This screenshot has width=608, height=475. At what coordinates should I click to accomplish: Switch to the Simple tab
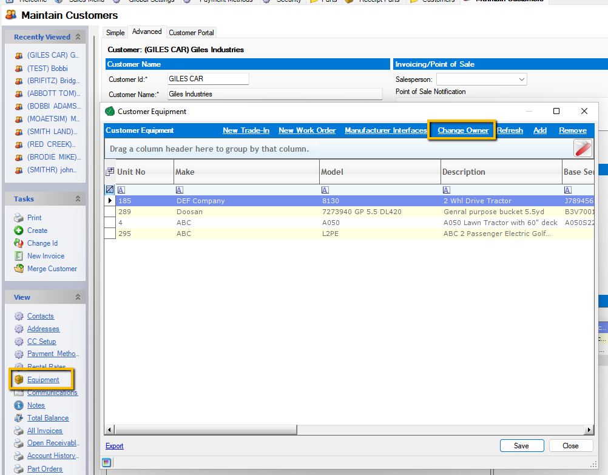[x=115, y=33]
